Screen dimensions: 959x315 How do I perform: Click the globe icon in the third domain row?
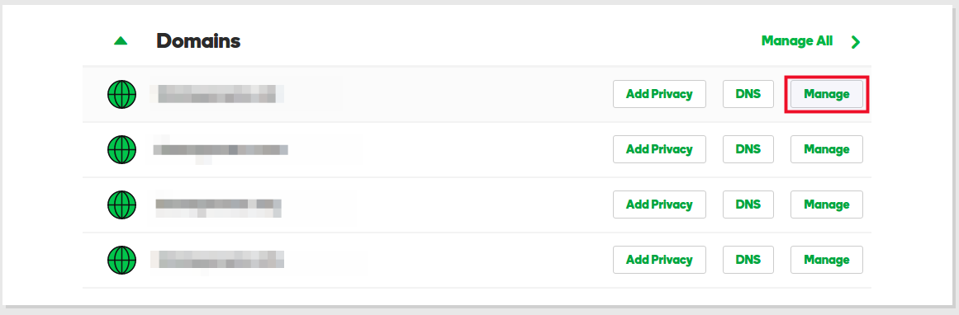(x=121, y=205)
